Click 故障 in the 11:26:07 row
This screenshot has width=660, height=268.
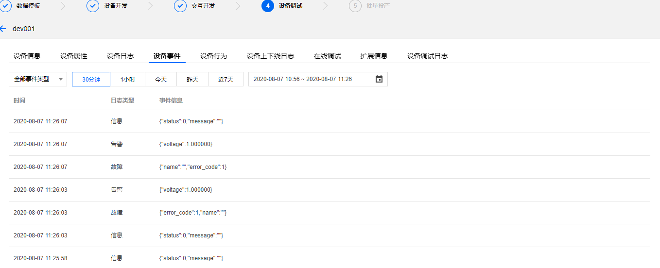pyautogui.click(x=117, y=167)
